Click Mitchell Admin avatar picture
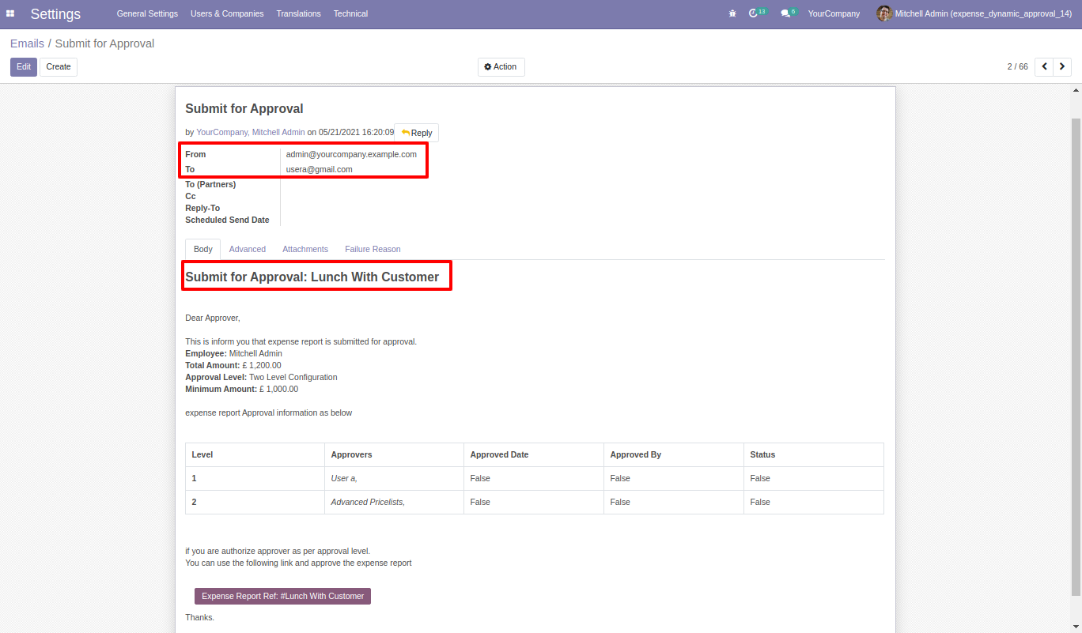1082x633 pixels. pyautogui.click(x=883, y=13)
